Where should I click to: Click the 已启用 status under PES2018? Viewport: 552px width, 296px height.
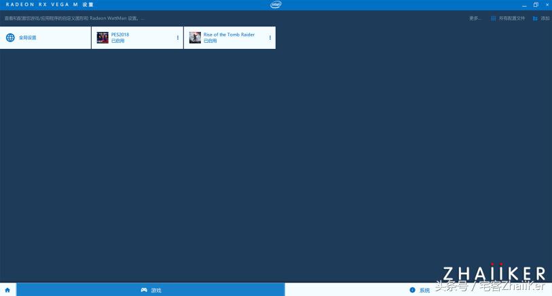(118, 41)
